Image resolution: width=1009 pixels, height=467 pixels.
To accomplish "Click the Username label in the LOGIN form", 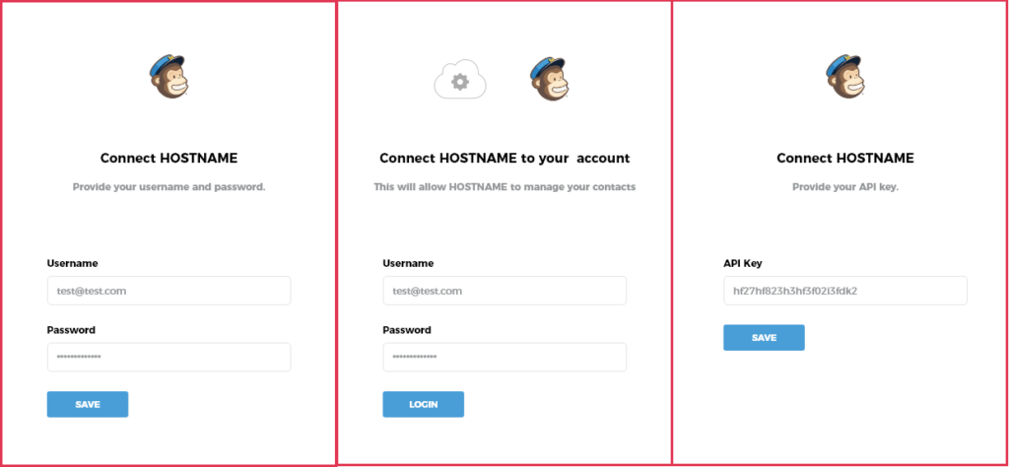I will [408, 263].
